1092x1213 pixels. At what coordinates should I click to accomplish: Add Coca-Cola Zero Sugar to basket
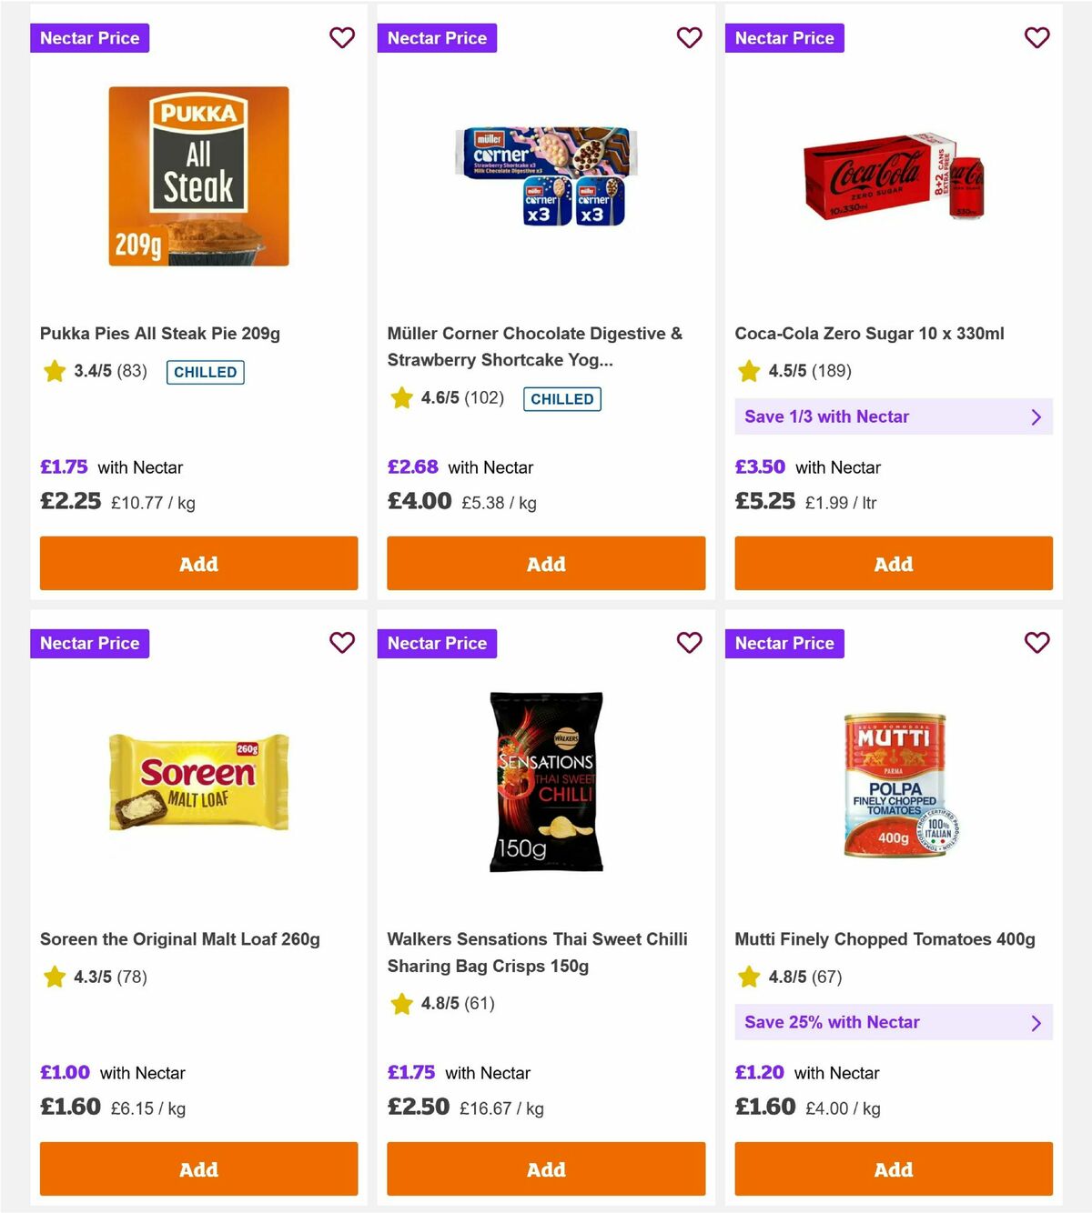(893, 564)
